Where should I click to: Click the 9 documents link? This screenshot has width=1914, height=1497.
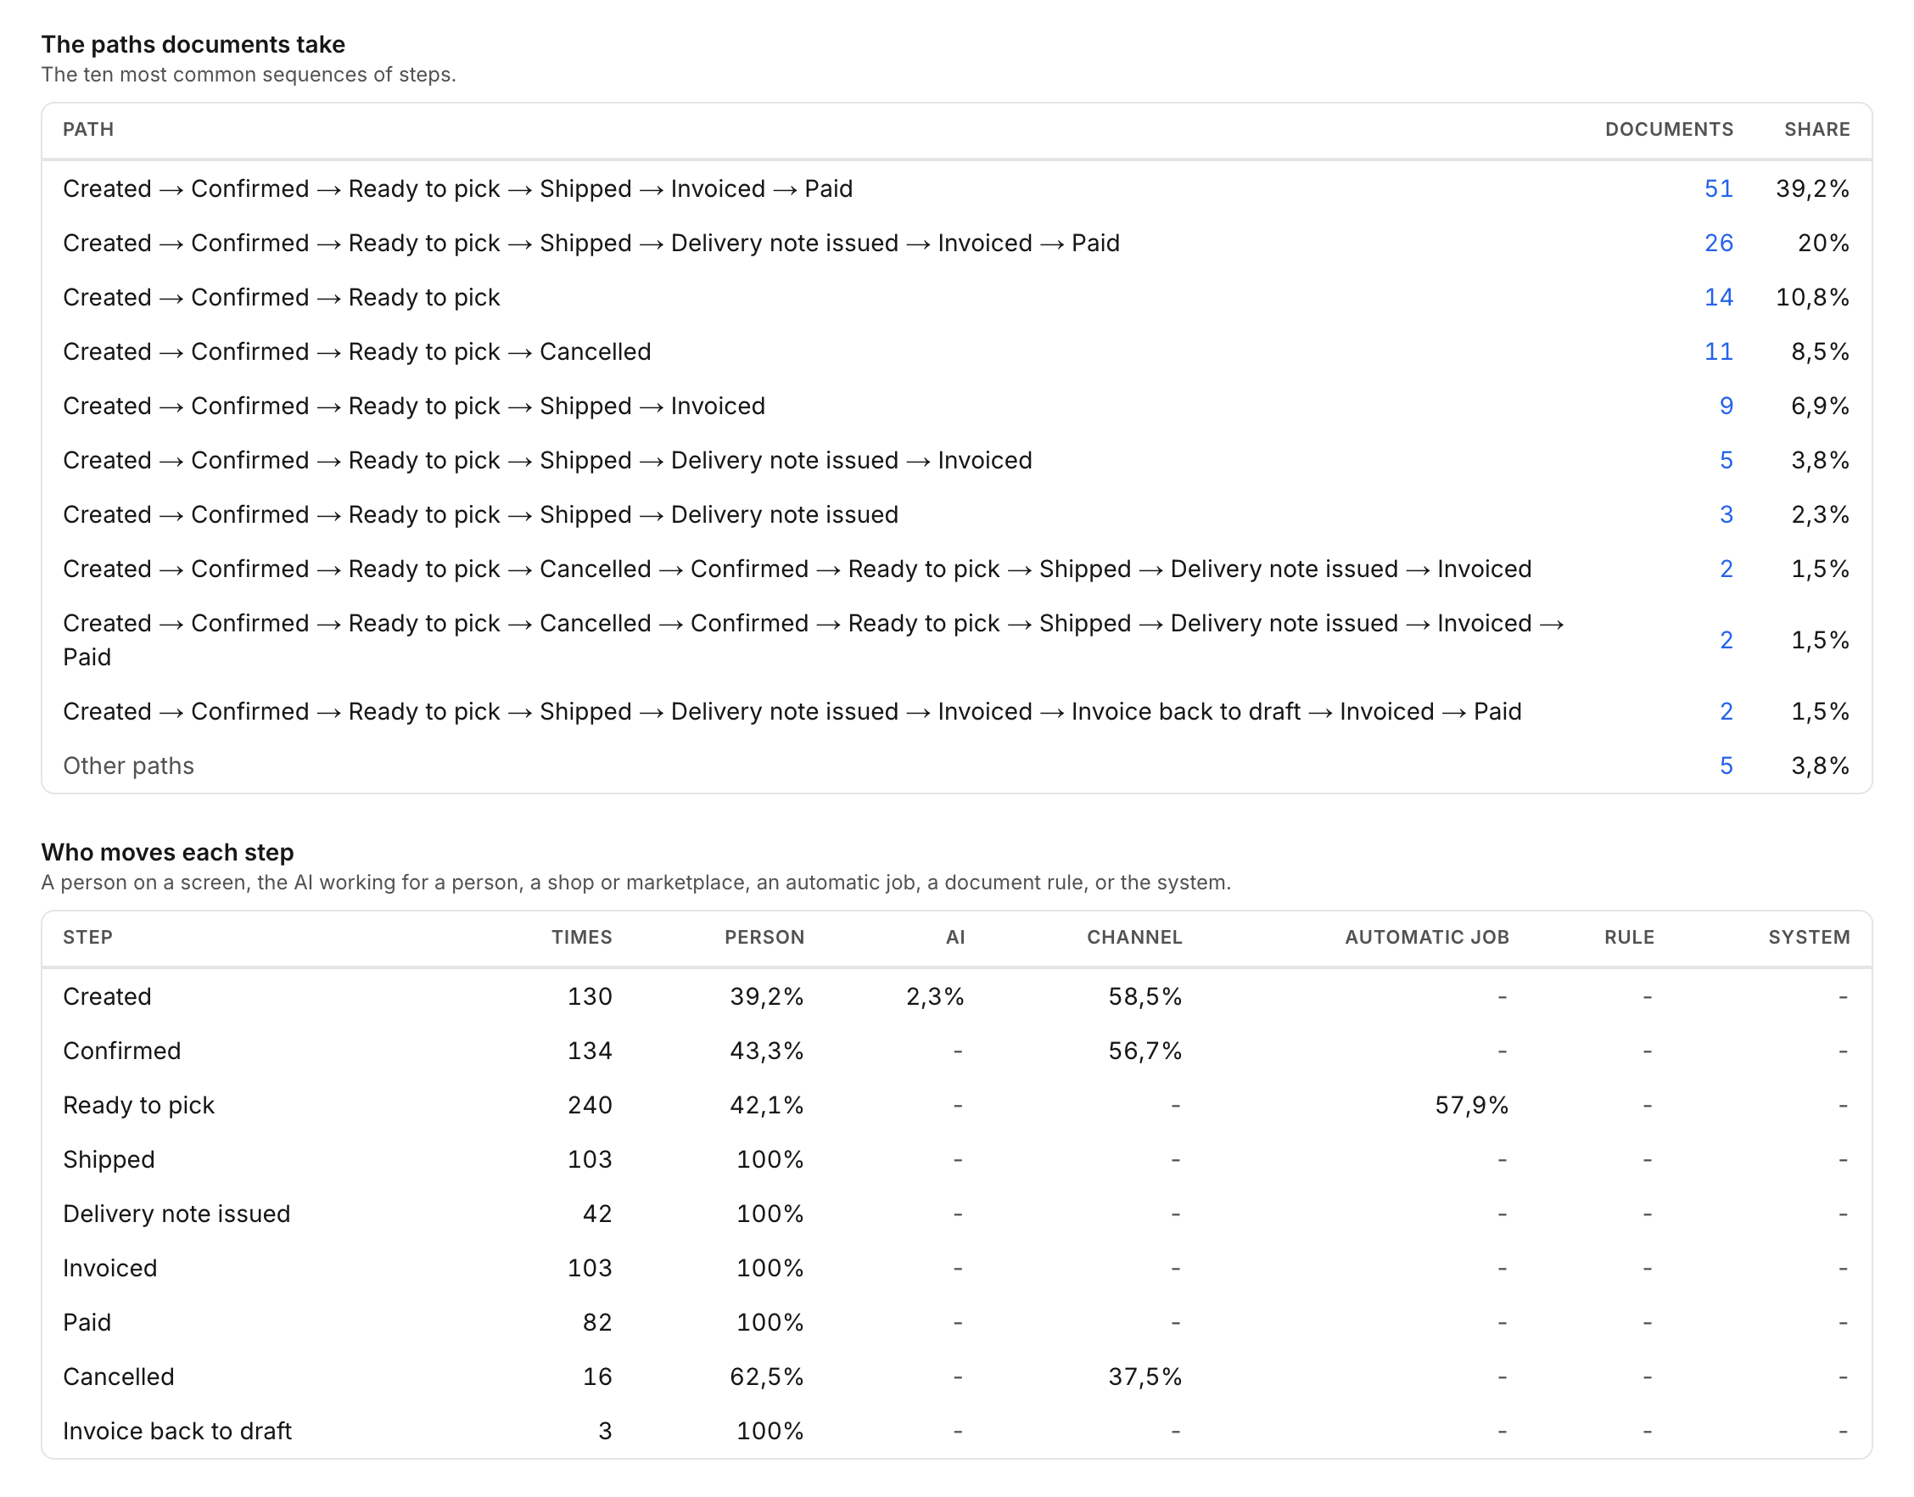click(1726, 406)
